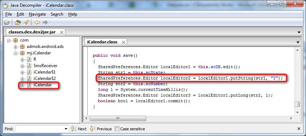
Task: Toggle the Case sensitive checkbox
Action: [117, 129]
